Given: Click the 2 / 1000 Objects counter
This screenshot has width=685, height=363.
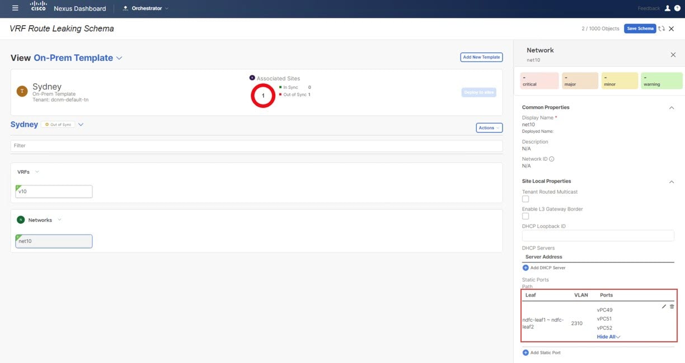Looking at the screenshot, I should tap(600, 28).
